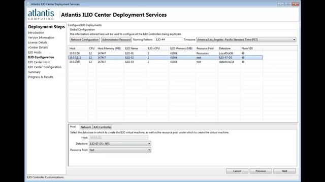This screenshot has height=182, width=325.
Task: Click the ILIO-03 name cell
Action: click(x=129, y=62)
